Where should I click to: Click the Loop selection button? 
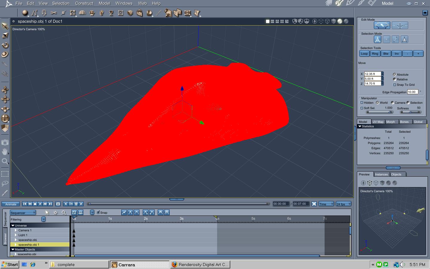pos(364,54)
